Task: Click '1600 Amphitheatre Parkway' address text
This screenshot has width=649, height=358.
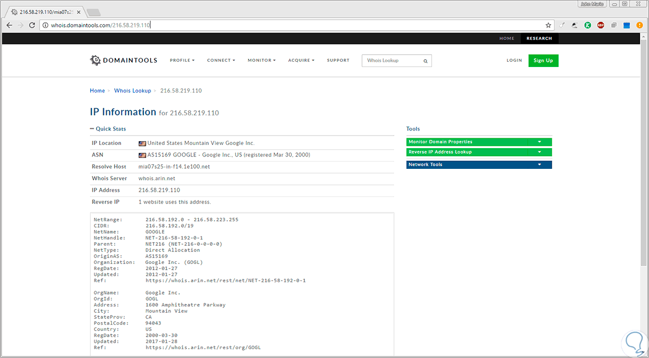Action: click(185, 305)
